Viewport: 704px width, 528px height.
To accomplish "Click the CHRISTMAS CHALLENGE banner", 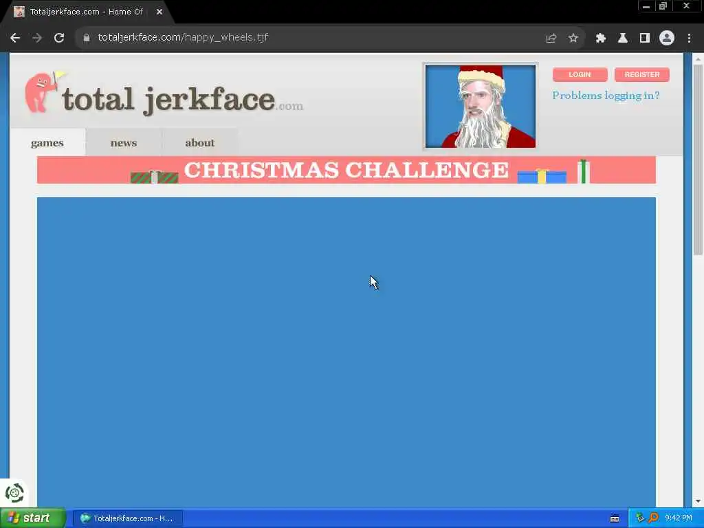I will (x=346, y=170).
